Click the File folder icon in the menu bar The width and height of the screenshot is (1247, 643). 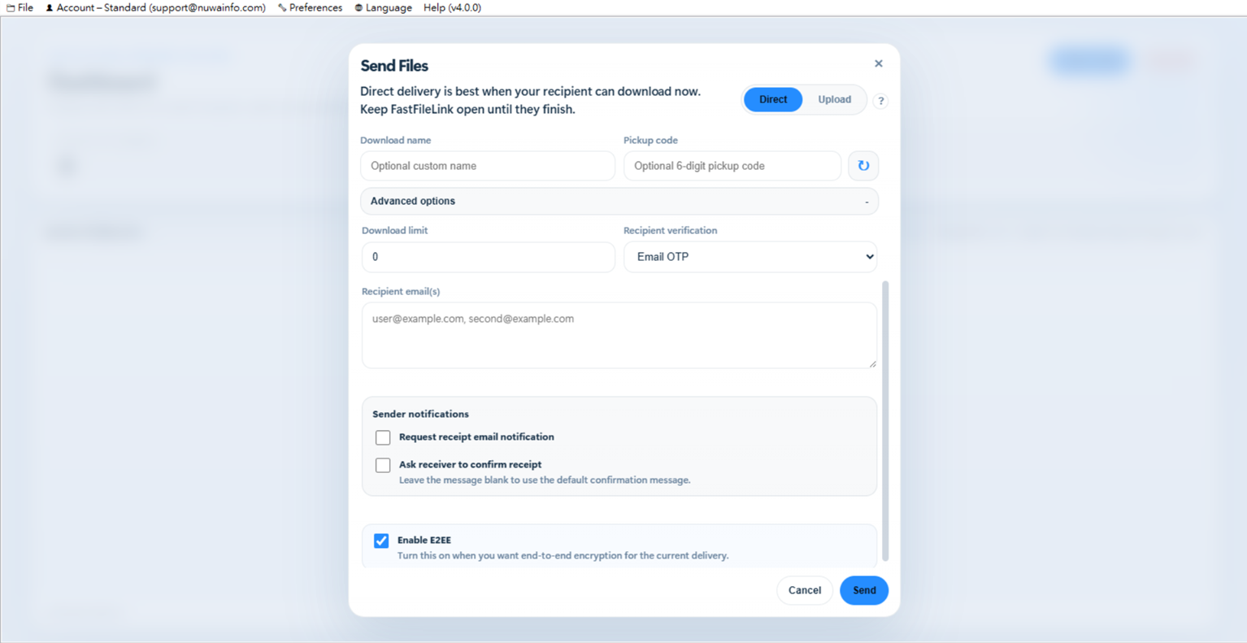coord(11,8)
